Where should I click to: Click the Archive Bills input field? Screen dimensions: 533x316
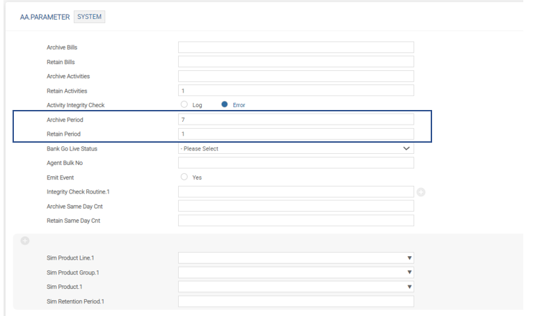click(x=296, y=47)
